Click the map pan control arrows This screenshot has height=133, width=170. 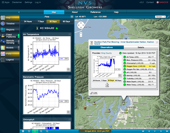pyautogui.click(x=81, y=25)
